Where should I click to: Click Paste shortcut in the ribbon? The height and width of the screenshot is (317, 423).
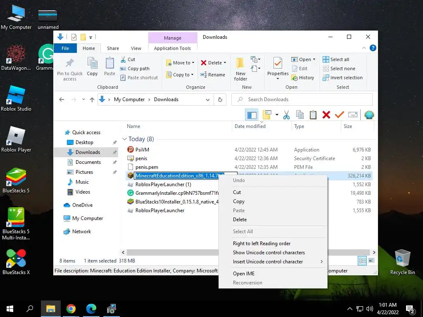[x=139, y=78]
